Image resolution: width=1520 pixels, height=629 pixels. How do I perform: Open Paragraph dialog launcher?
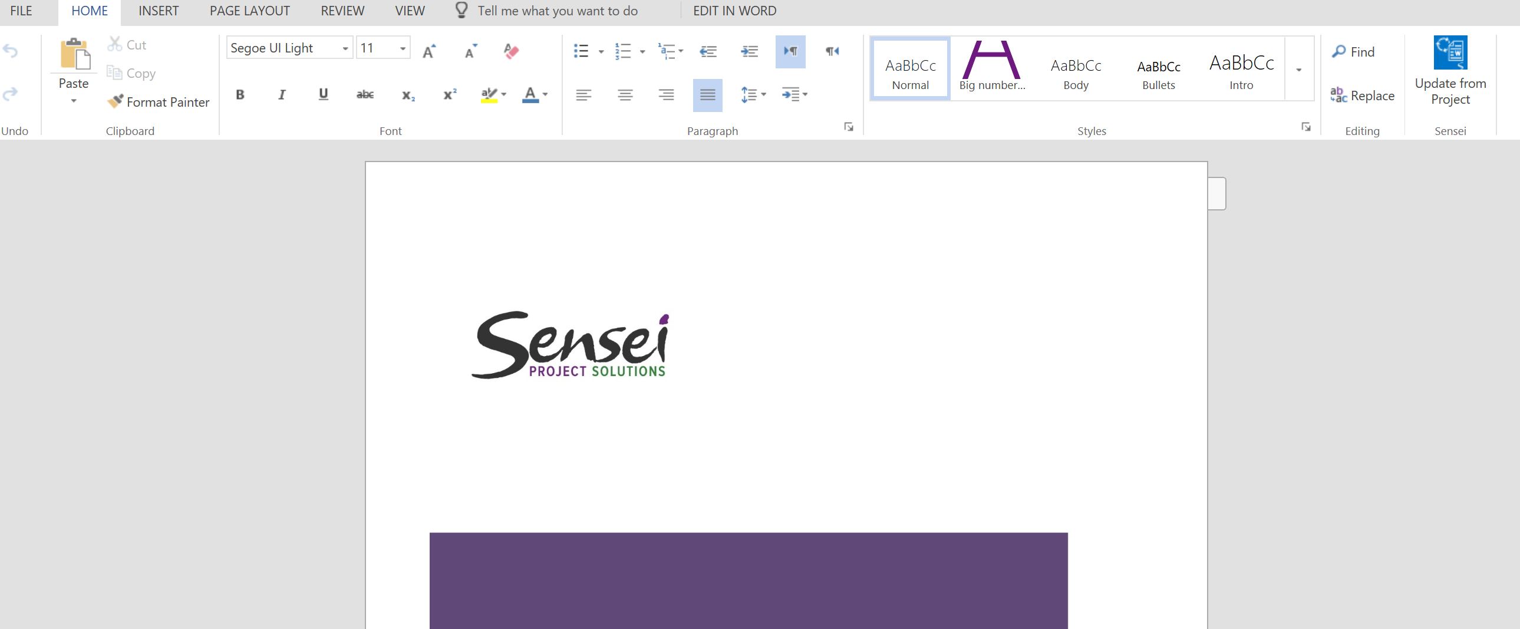point(849,126)
